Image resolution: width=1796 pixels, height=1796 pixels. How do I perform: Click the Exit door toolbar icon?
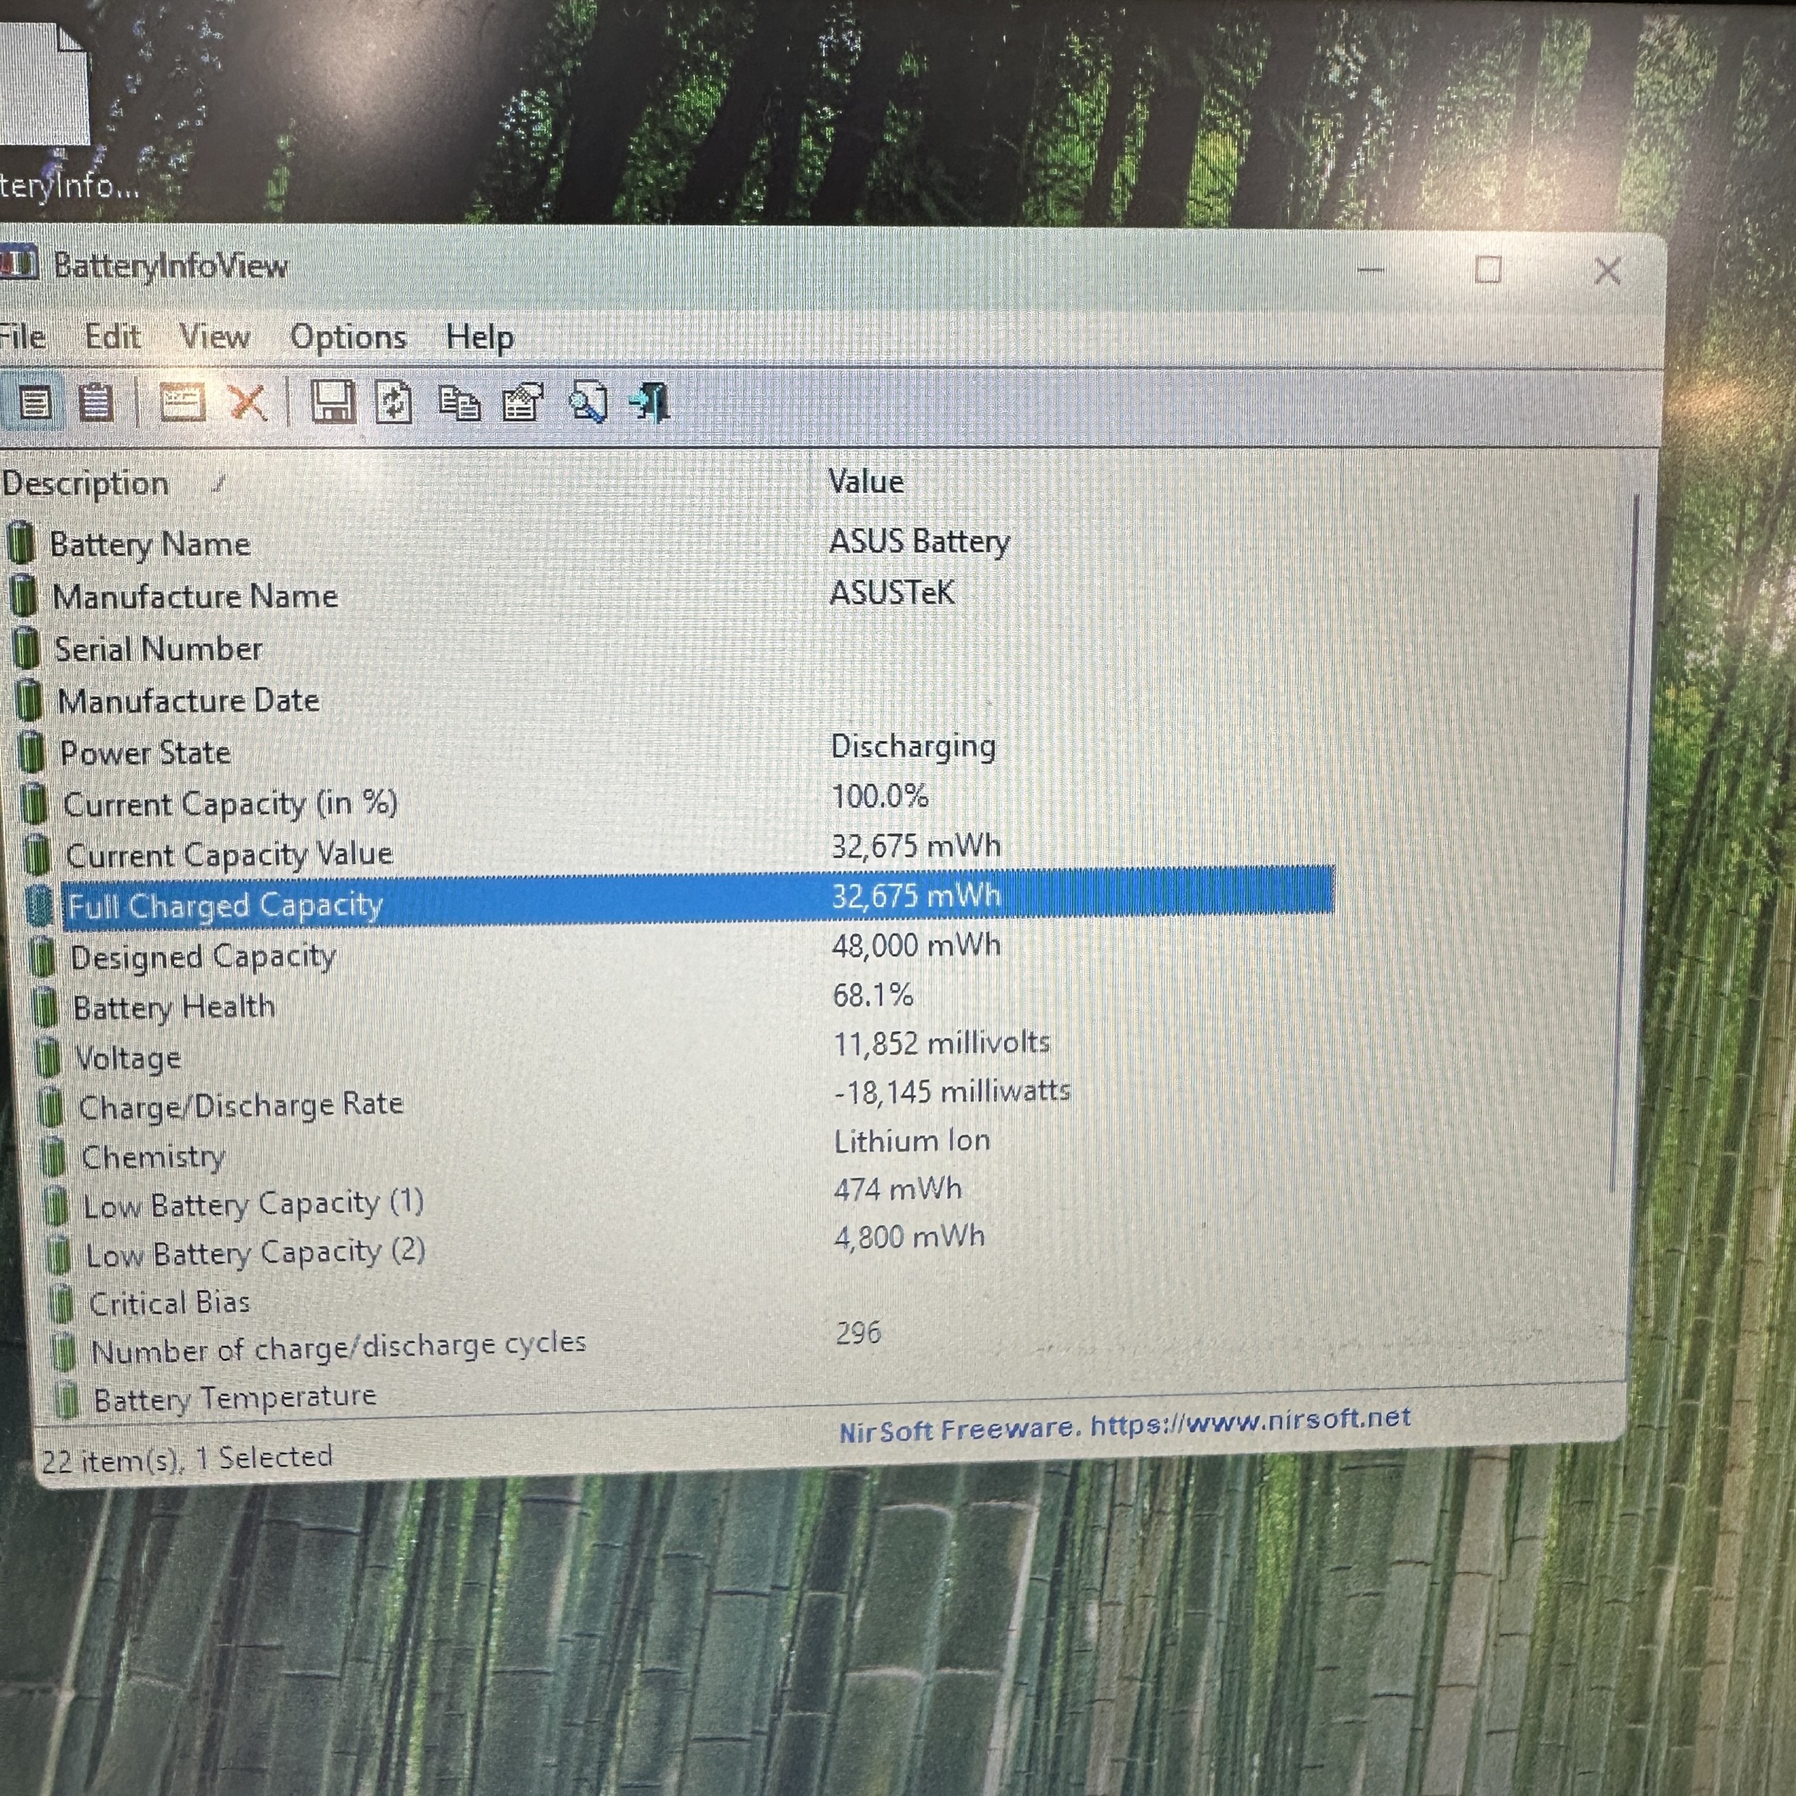651,403
